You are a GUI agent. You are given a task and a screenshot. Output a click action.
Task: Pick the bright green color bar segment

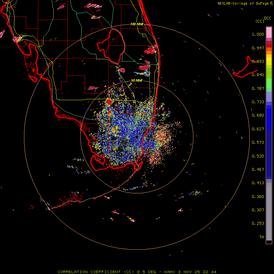(x=269, y=83)
